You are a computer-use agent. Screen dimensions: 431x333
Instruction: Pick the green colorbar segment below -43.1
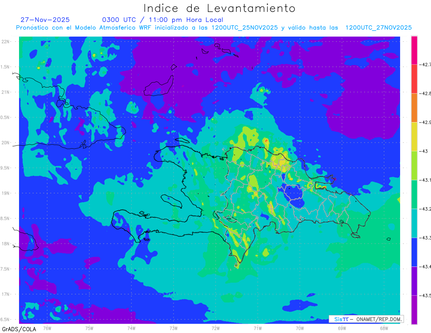[414, 194]
